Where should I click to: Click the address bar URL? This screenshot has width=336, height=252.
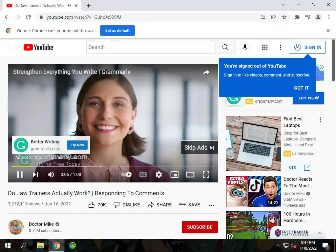(x=84, y=17)
